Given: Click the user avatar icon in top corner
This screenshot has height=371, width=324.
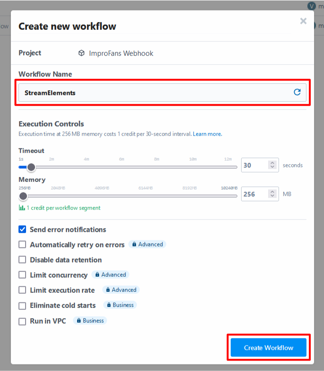Looking at the screenshot, I should point(312,6).
